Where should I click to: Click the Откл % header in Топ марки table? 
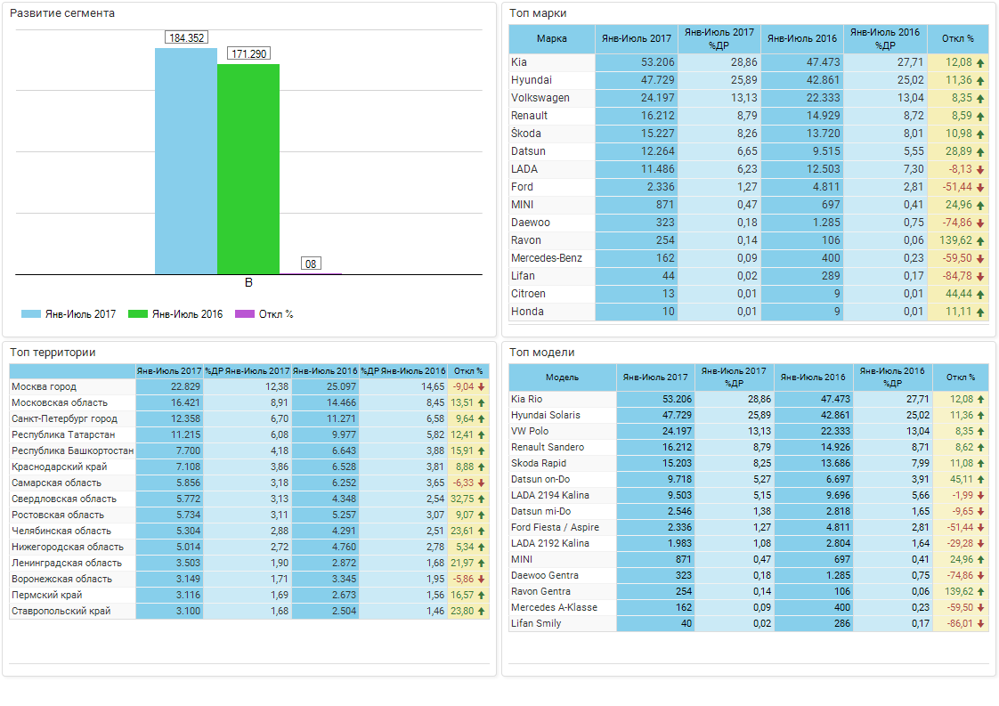[957, 39]
